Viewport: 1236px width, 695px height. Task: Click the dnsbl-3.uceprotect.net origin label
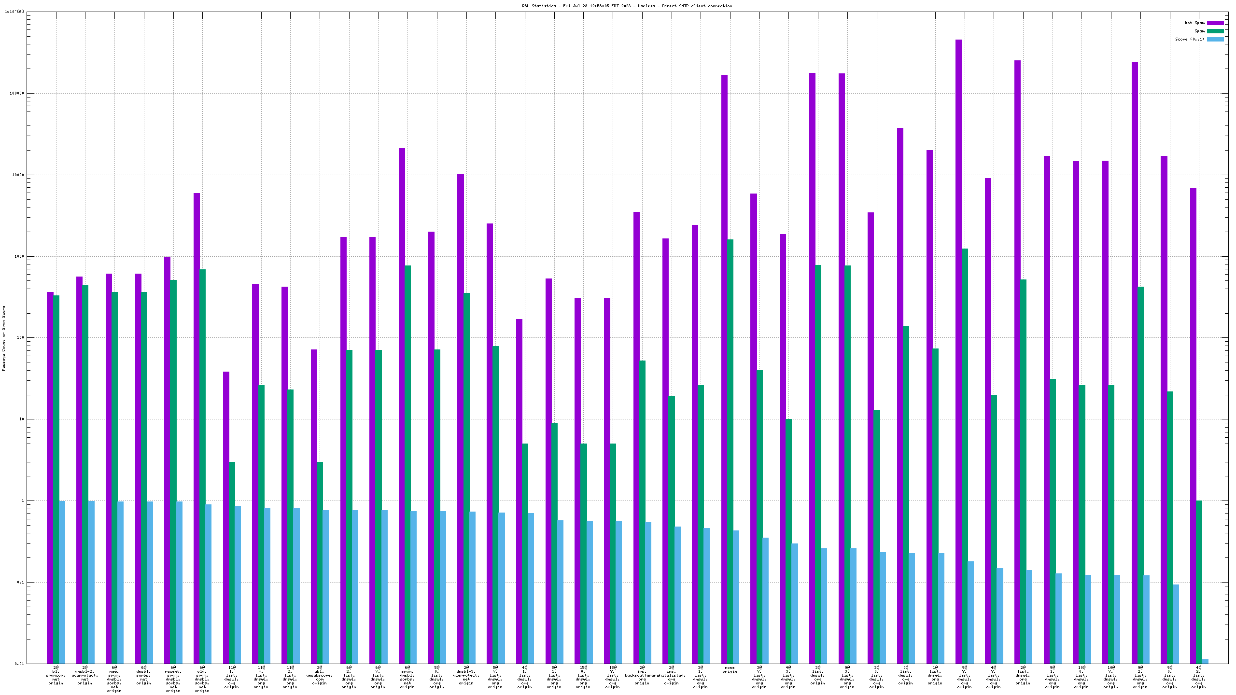(466, 675)
